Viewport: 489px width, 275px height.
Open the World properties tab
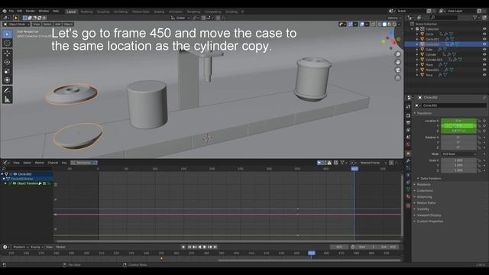pyautogui.click(x=408, y=144)
